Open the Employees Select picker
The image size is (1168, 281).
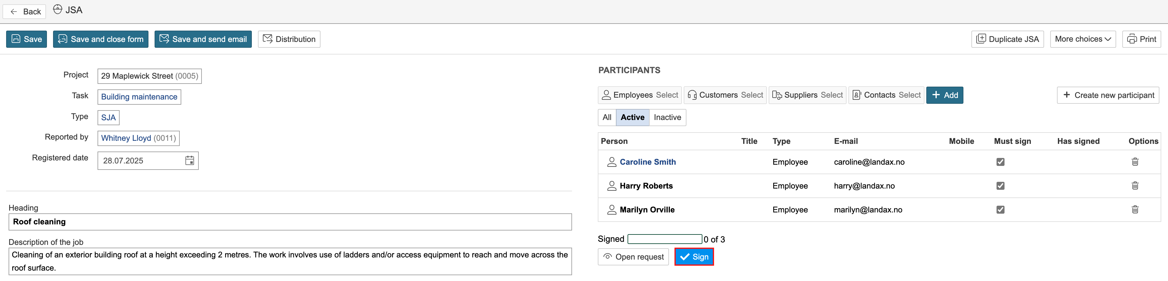pyautogui.click(x=639, y=95)
